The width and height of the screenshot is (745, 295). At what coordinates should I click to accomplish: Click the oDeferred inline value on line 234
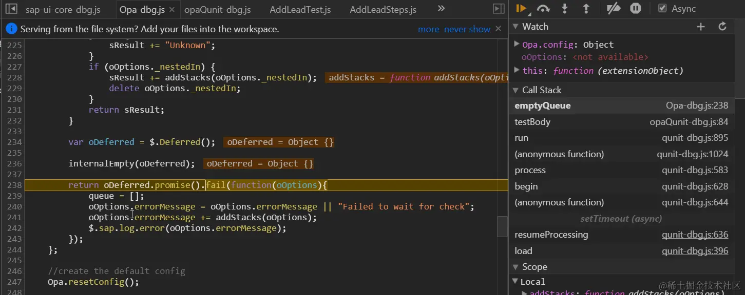point(279,142)
